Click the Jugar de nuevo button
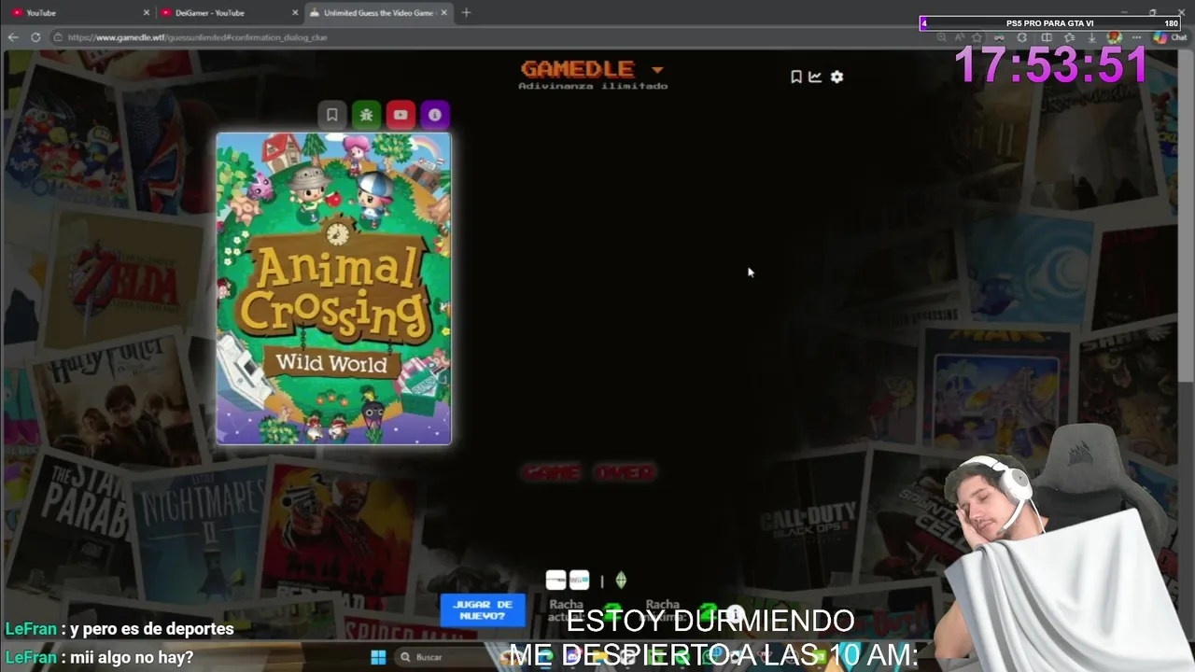Image resolution: width=1195 pixels, height=672 pixels. pos(483,610)
